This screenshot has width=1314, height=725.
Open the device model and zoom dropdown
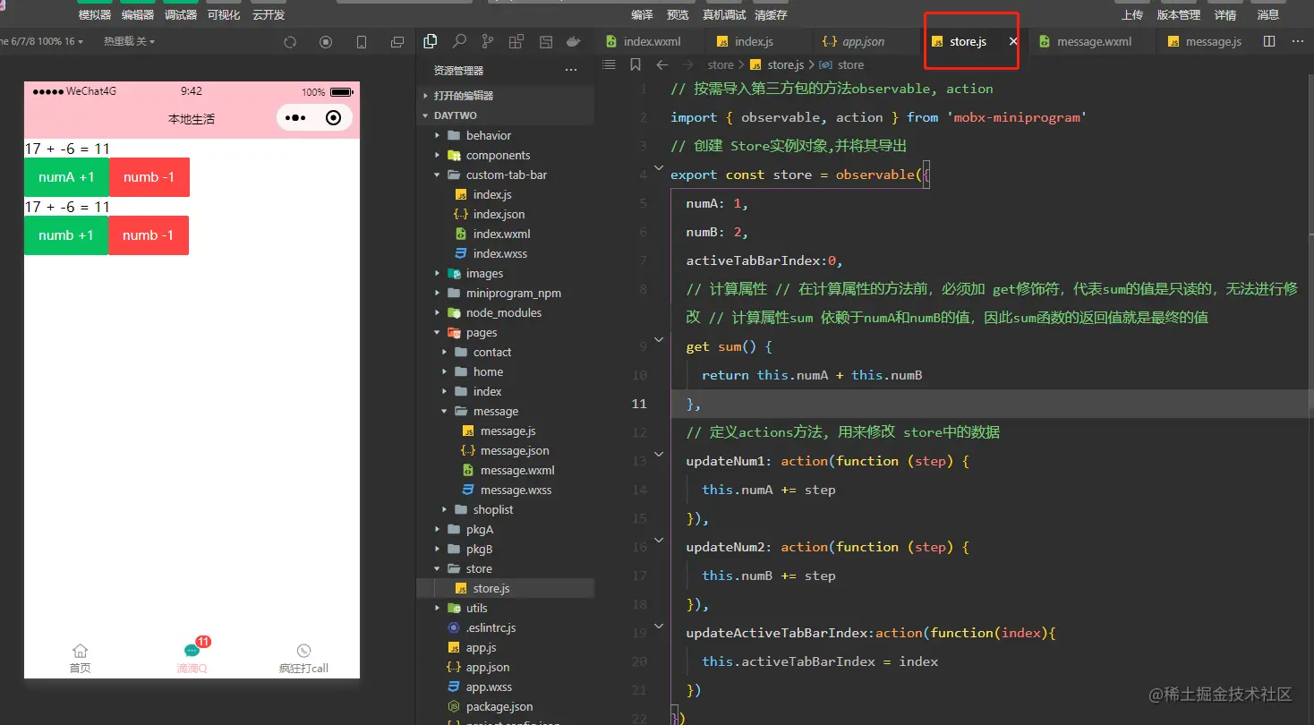pos(42,41)
